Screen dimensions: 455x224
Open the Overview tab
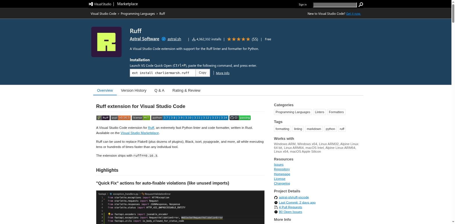click(x=105, y=91)
